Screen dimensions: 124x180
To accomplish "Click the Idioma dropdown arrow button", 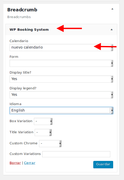I will tap(112, 111).
